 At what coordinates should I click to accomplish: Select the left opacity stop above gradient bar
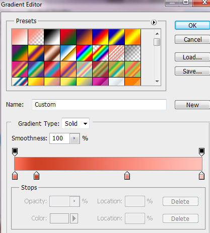tap(15, 152)
